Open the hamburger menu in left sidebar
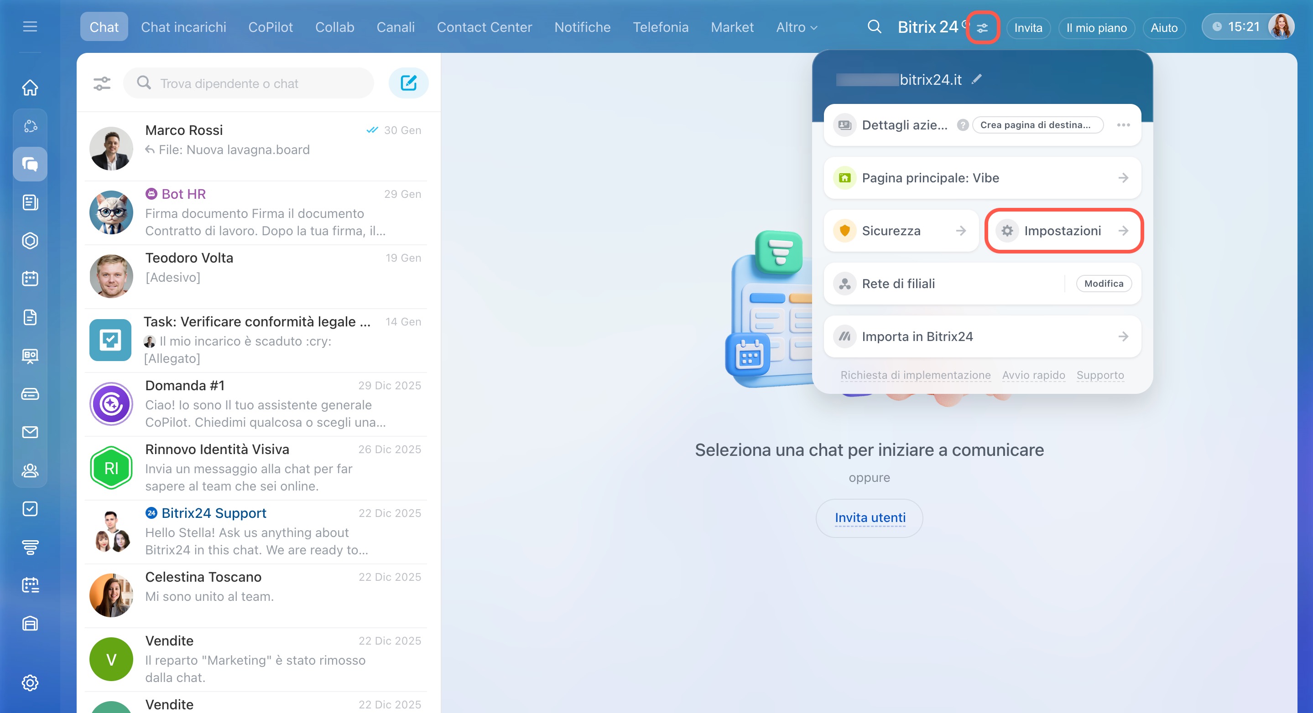 (30, 26)
